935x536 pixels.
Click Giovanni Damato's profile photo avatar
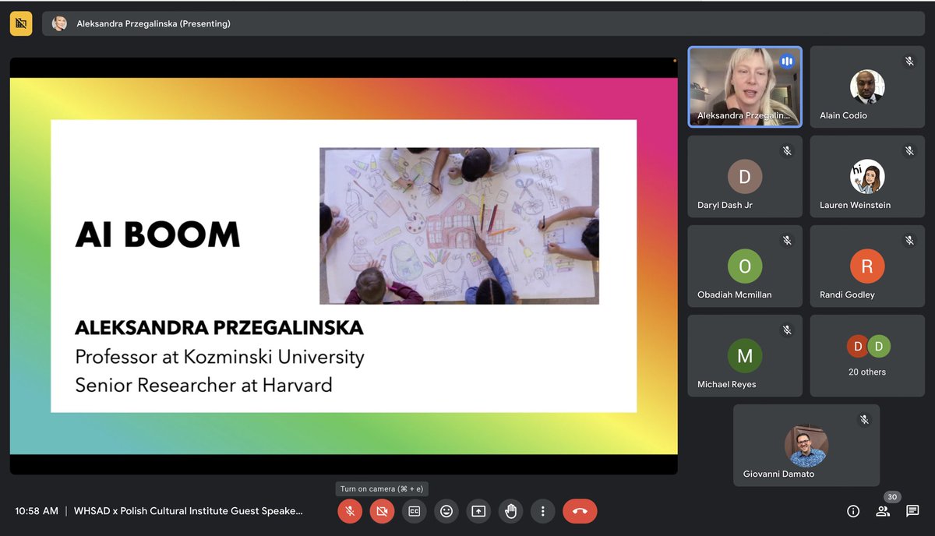[x=806, y=446]
